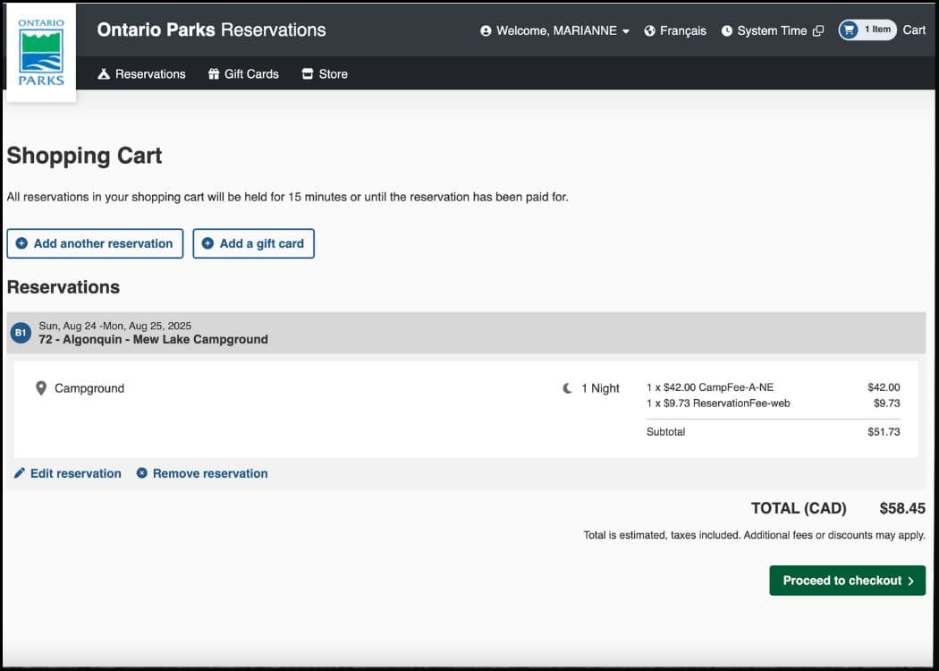Click the $9.73 reservation fee amount
The width and height of the screenshot is (939, 671).
pyautogui.click(x=886, y=403)
